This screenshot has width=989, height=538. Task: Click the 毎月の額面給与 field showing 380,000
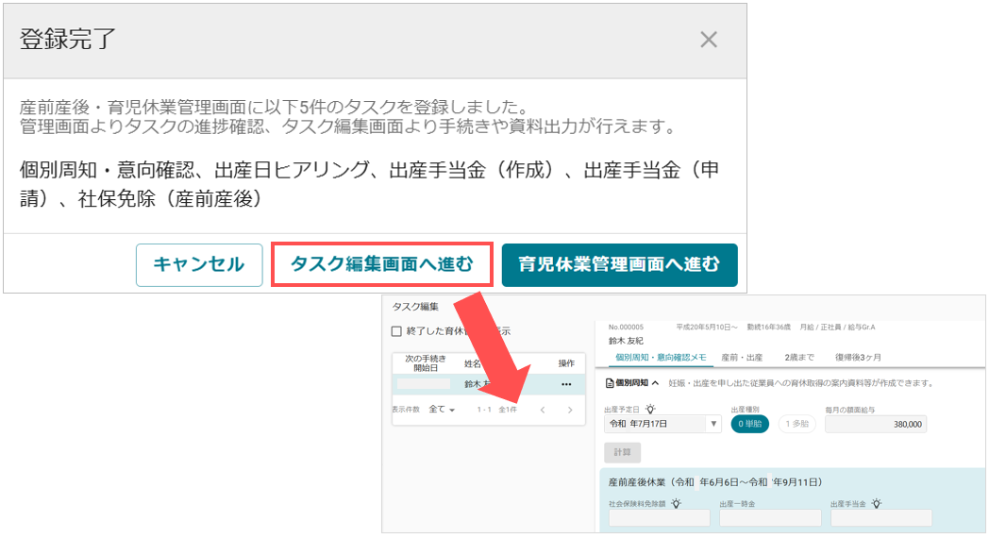[876, 425]
